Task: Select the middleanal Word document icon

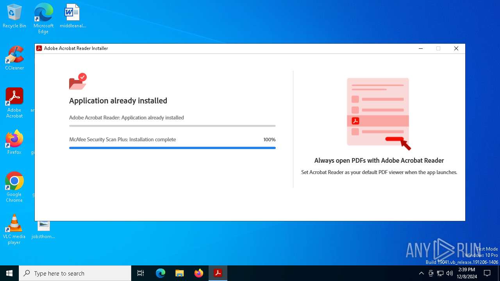Action: coord(73,16)
